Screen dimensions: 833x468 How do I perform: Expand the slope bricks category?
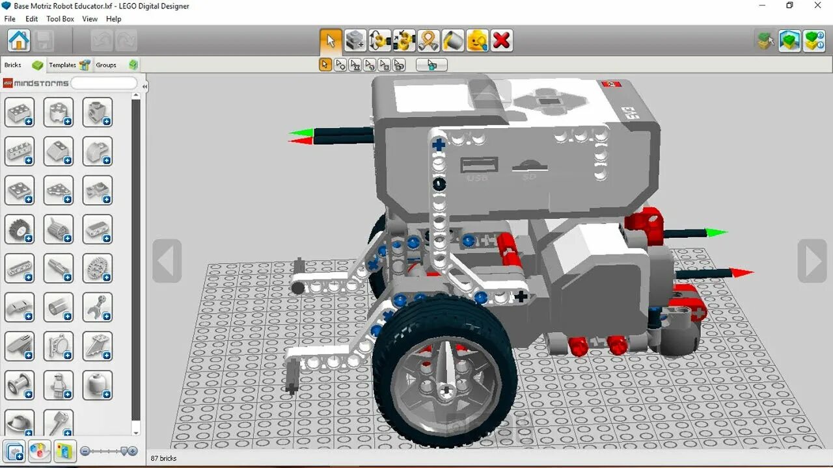[x=59, y=151]
